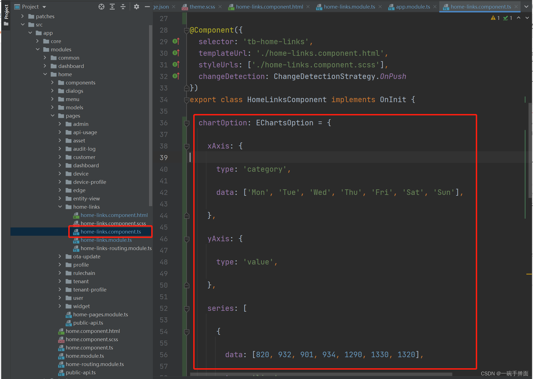Switch to the theme.scss tab

(x=202, y=7)
